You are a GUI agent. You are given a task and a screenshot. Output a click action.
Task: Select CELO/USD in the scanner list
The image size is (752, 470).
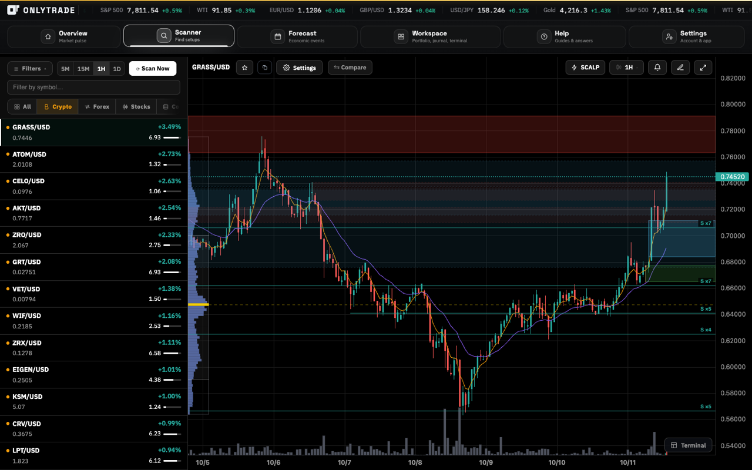tap(94, 186)
